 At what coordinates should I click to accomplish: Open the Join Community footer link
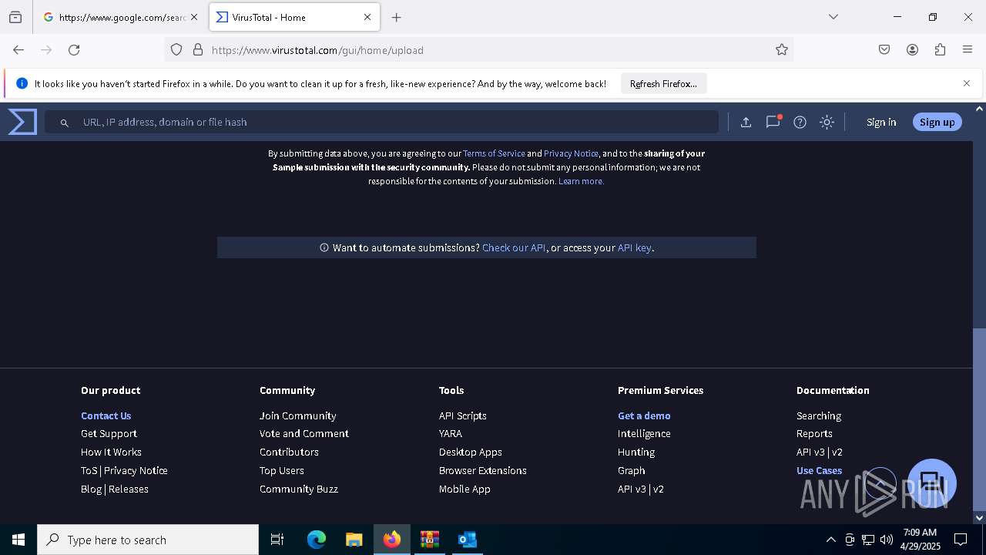[x=298, y=415]
